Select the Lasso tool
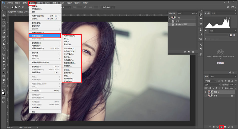Image resolution: width=238 pixels, height=129 pixels. click(x=3, y=22)
